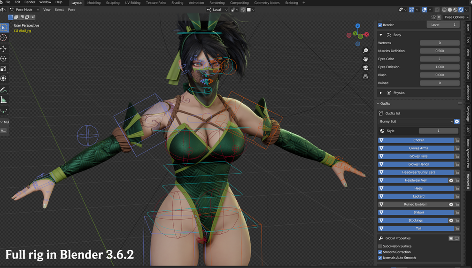
Task: Open the Pose header menu
Action: coord(72,10)
